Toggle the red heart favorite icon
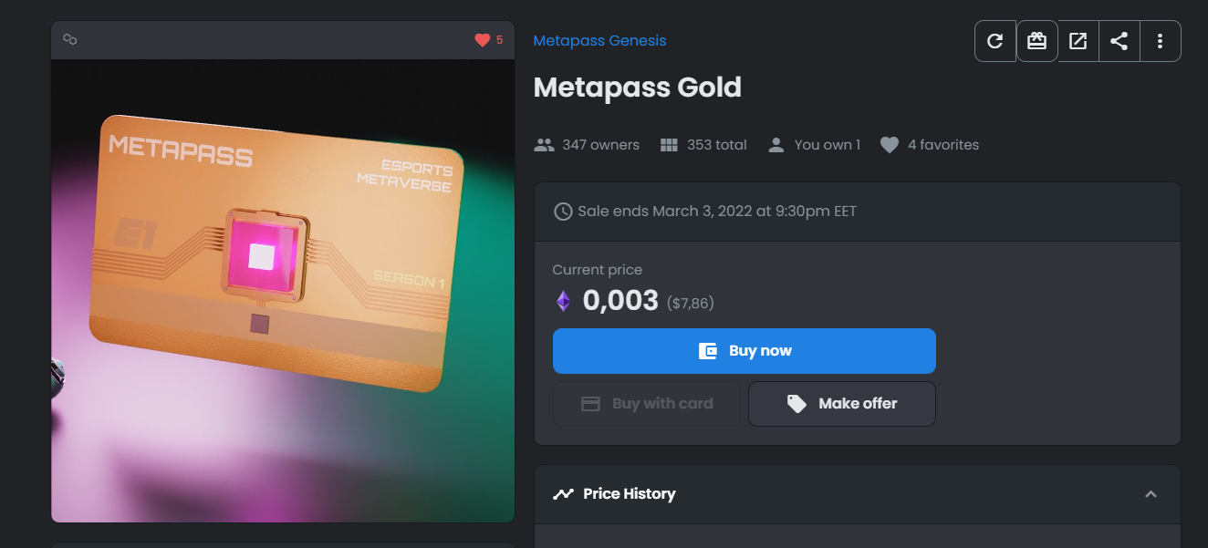 [x=483, y=40]
